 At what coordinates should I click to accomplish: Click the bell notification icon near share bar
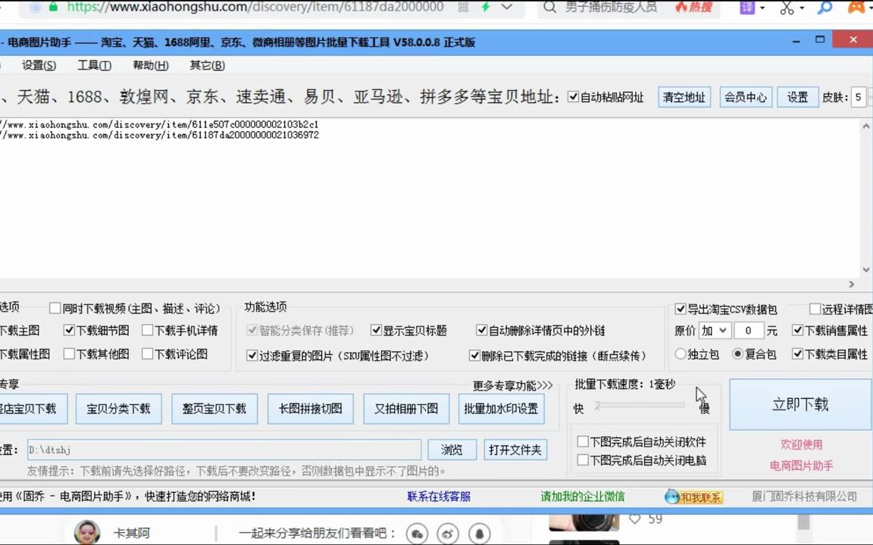point(479,533)
